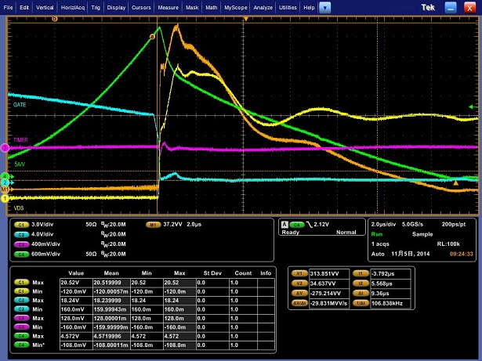Open the Horiz/Acq menu
Image resolution: width=482 pixels, height=361 pixels.
pyautogui.click(x=73, y=7)
